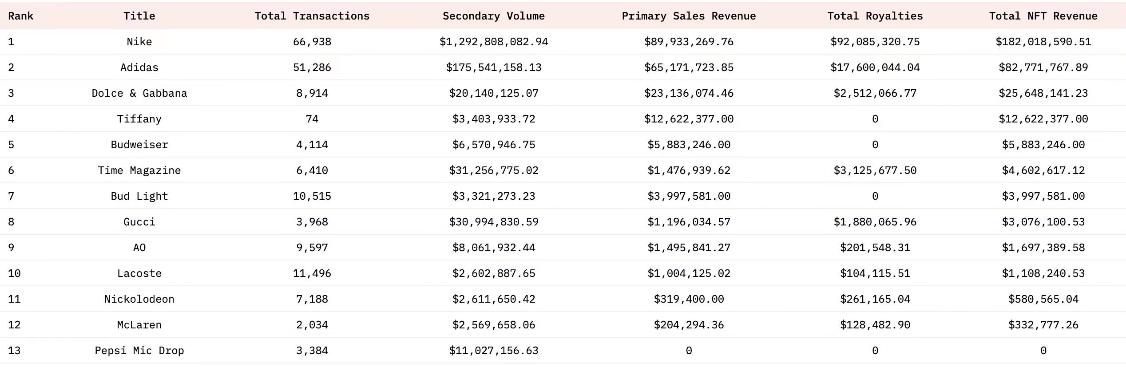Click the Adidas row title
The image size is (1126, 379).
tap(139, 67)
